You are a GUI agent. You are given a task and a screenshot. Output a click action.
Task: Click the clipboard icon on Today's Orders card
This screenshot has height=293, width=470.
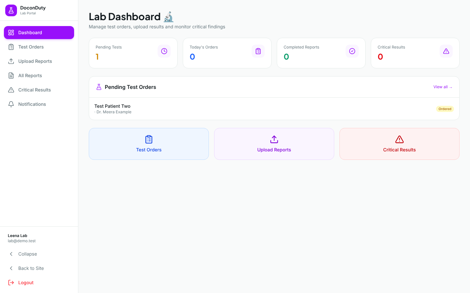point(258,51)
